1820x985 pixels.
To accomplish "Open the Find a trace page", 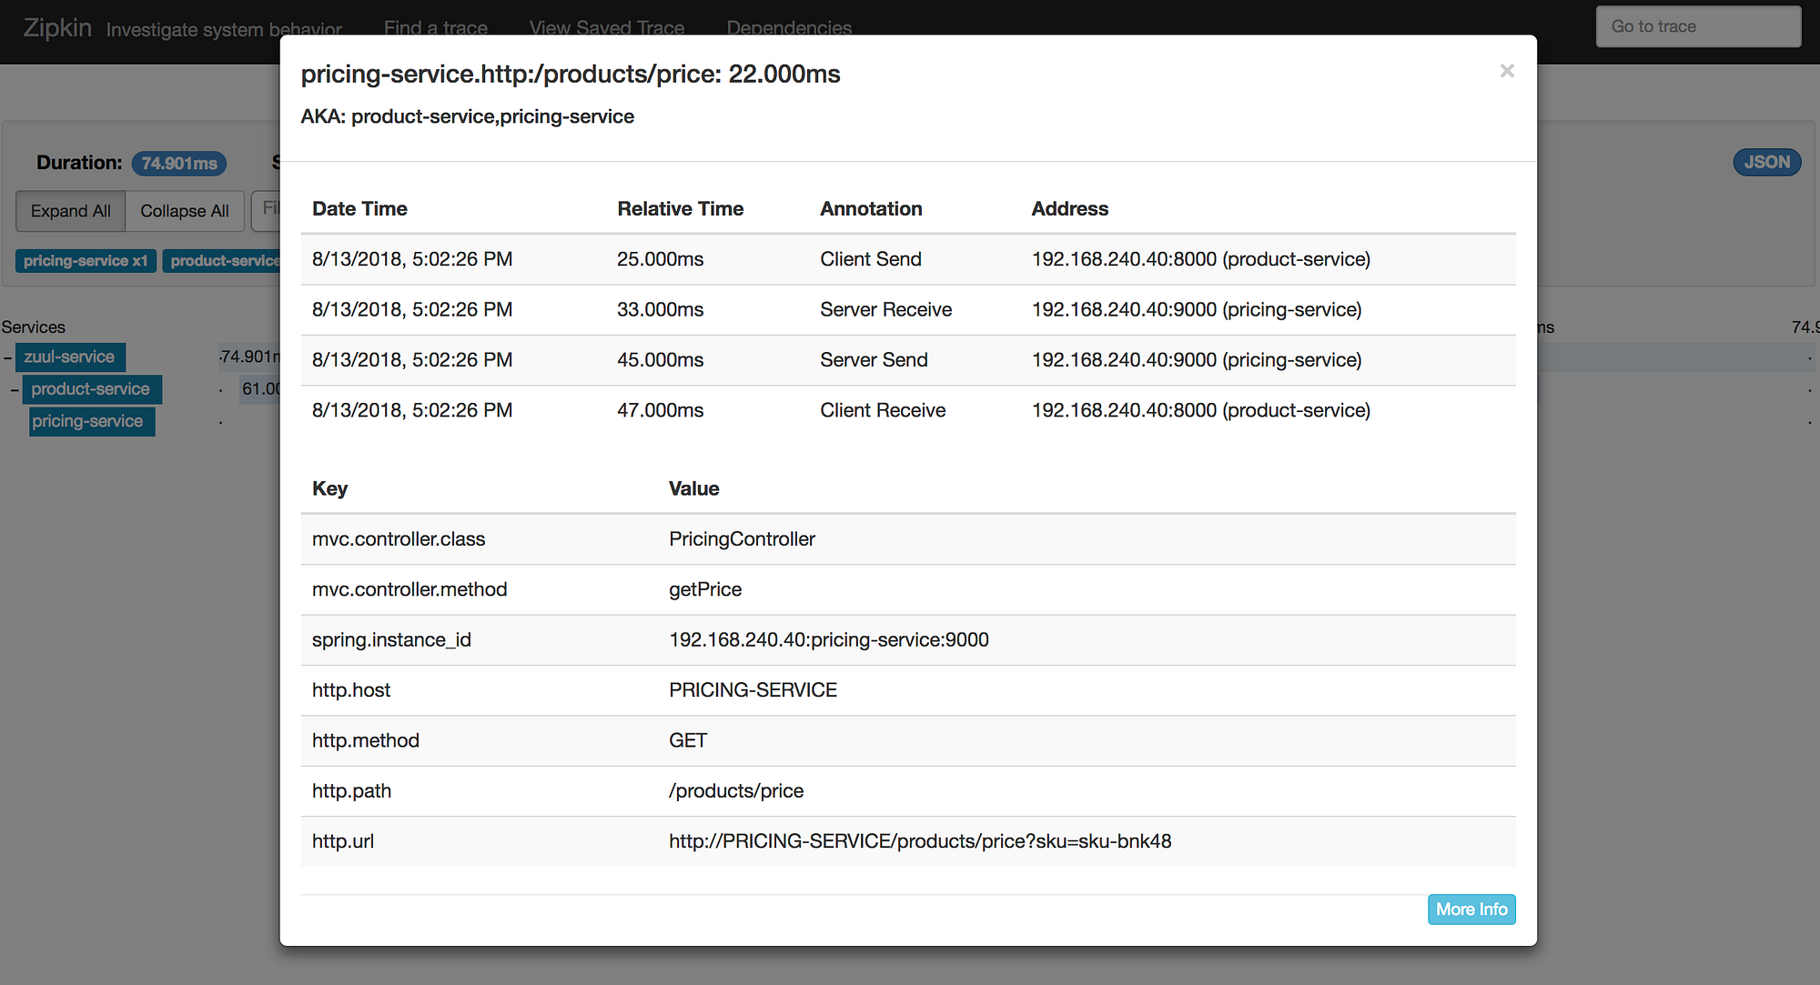I will (x=435, y=27).
